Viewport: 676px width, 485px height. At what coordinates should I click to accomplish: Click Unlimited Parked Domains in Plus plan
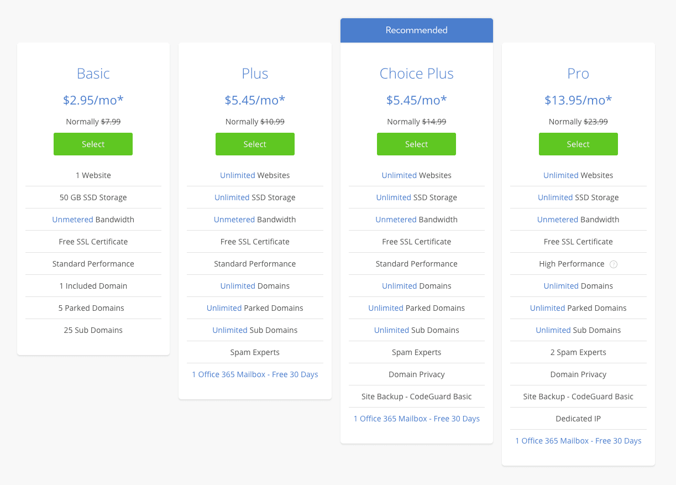224,308
